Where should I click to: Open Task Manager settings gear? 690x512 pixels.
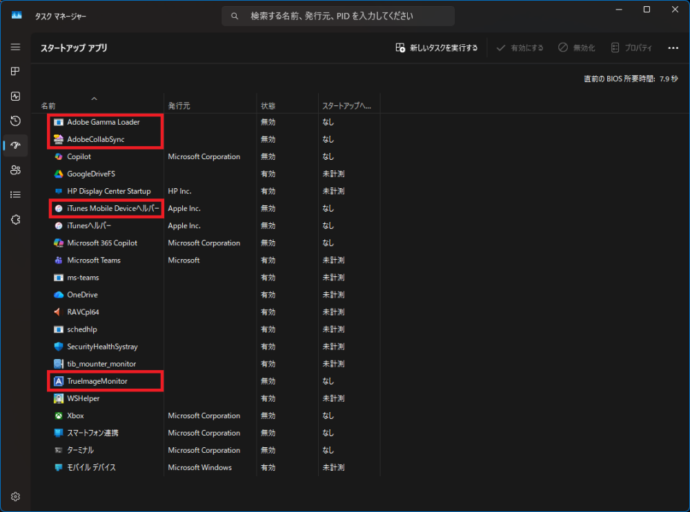15,496
